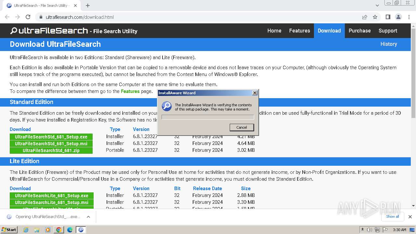The image size is (416, 234).
Task: Cancel the InstallAware setup verification
Action: (x=241, y=127)
